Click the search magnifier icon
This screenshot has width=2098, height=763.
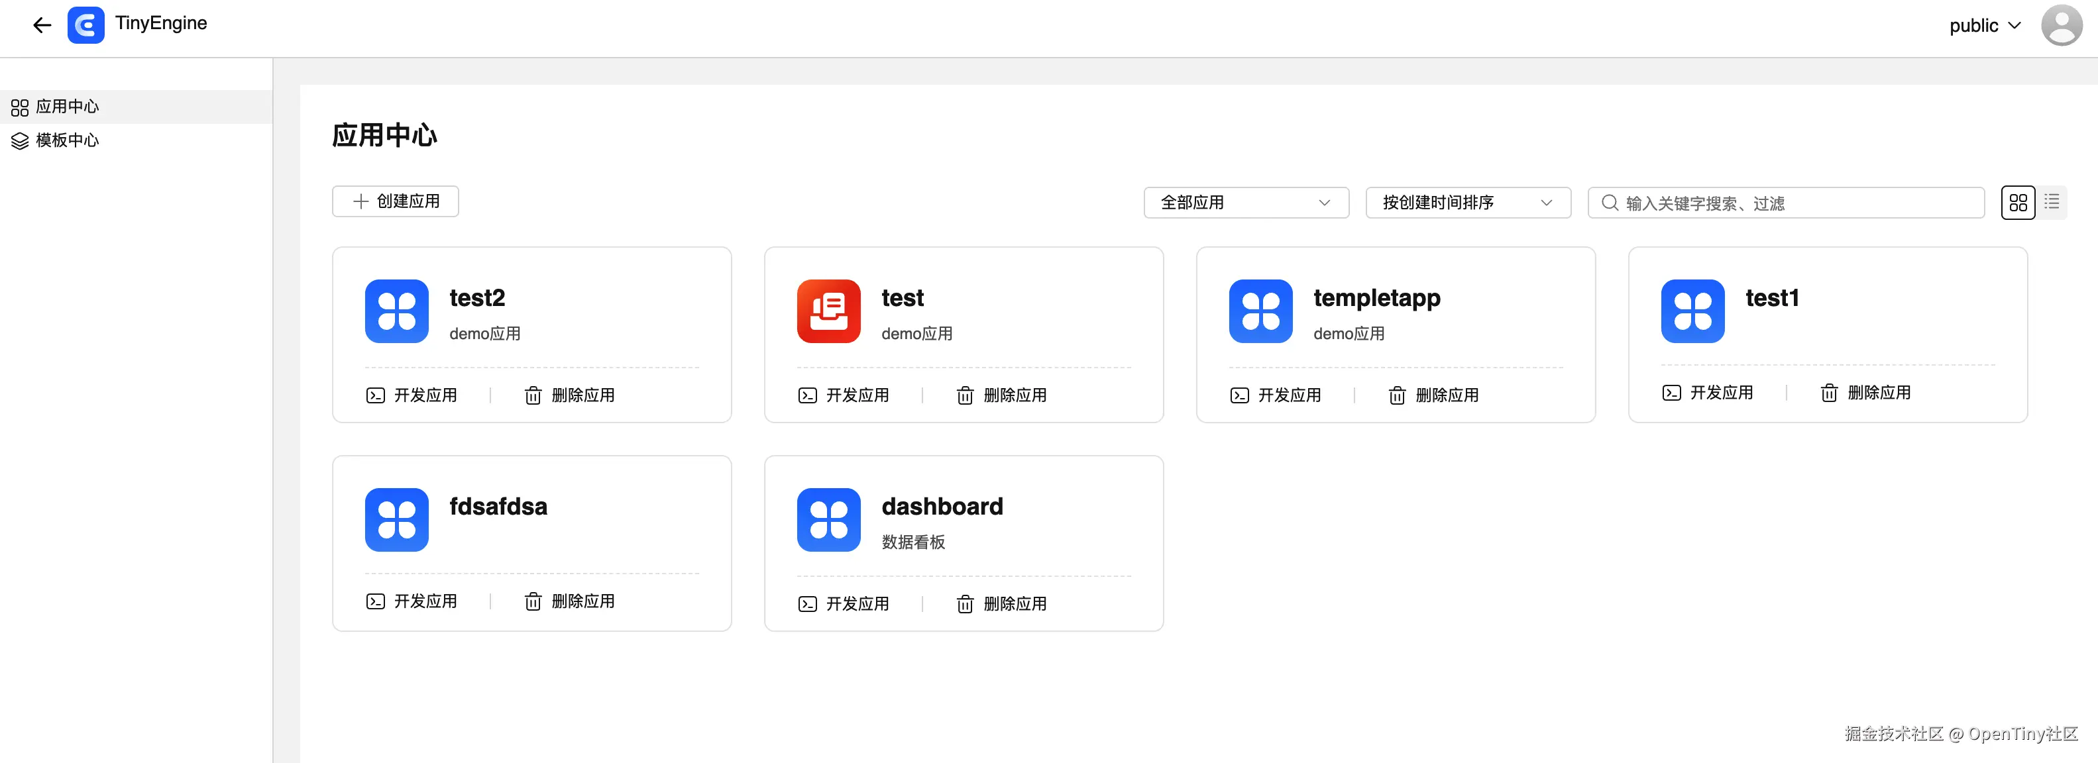(1610, 203)
